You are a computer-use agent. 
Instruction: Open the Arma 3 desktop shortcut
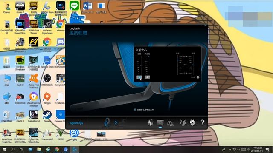point(20,7)
